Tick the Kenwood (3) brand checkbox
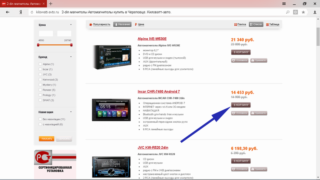This screenshot has height=180, width=320. click(40, 79)
